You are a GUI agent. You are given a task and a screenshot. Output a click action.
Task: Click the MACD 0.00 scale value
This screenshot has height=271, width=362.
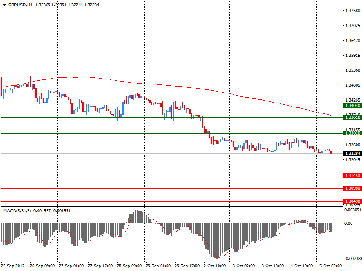click(x=348, y=223)
